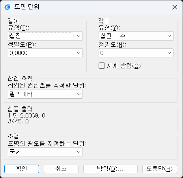Click the chevron arrow of 십진 combo box

coord(78,36)
